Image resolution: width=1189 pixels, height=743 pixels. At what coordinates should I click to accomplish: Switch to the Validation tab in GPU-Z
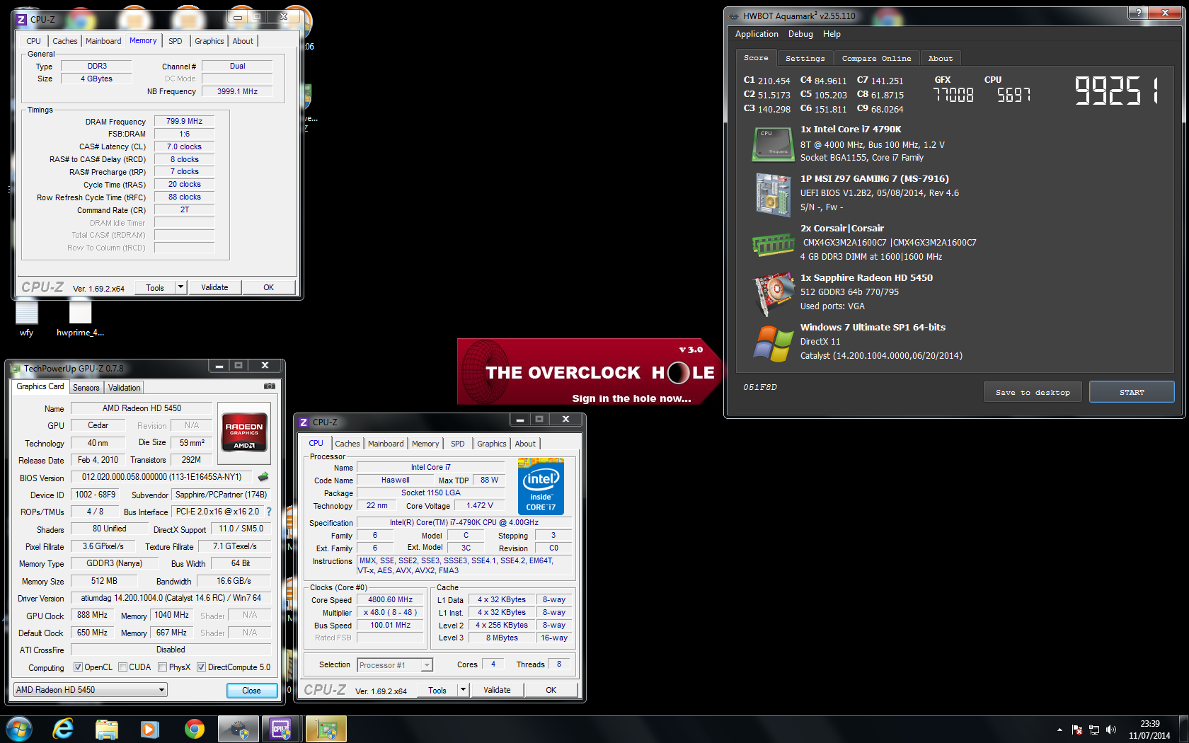(124, 388)
